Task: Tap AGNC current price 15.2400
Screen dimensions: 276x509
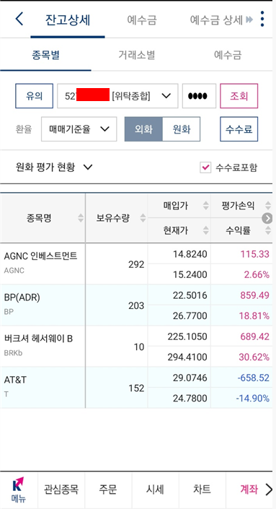Action: [190, 274]
